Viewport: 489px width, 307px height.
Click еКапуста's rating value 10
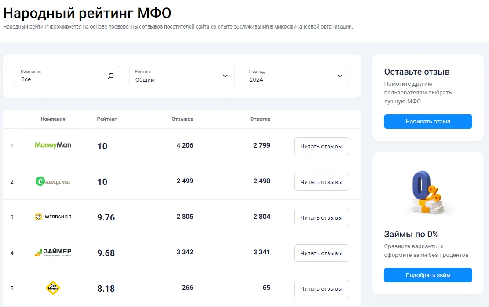click(x=102, y=182)
